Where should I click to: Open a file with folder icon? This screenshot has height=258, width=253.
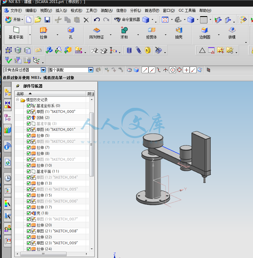point(38,20)
